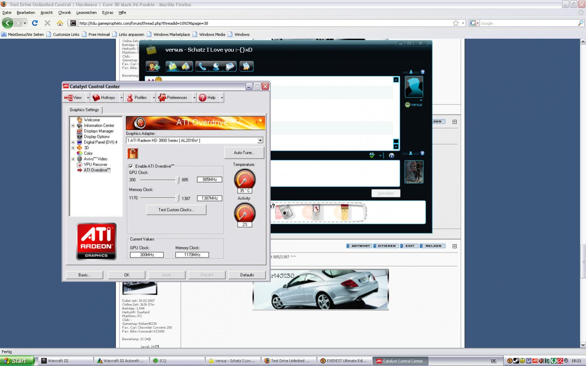The image size is (586, 366).
Task: Click the camera ad image in ICQ
Action: (286, 212)
